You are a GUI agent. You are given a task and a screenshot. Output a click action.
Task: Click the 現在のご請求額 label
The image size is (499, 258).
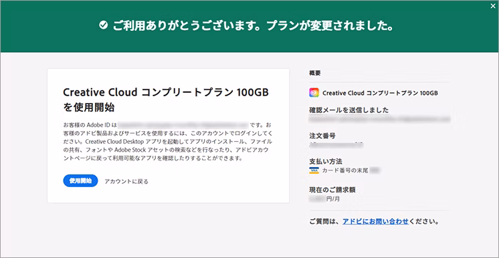point(332,190)
